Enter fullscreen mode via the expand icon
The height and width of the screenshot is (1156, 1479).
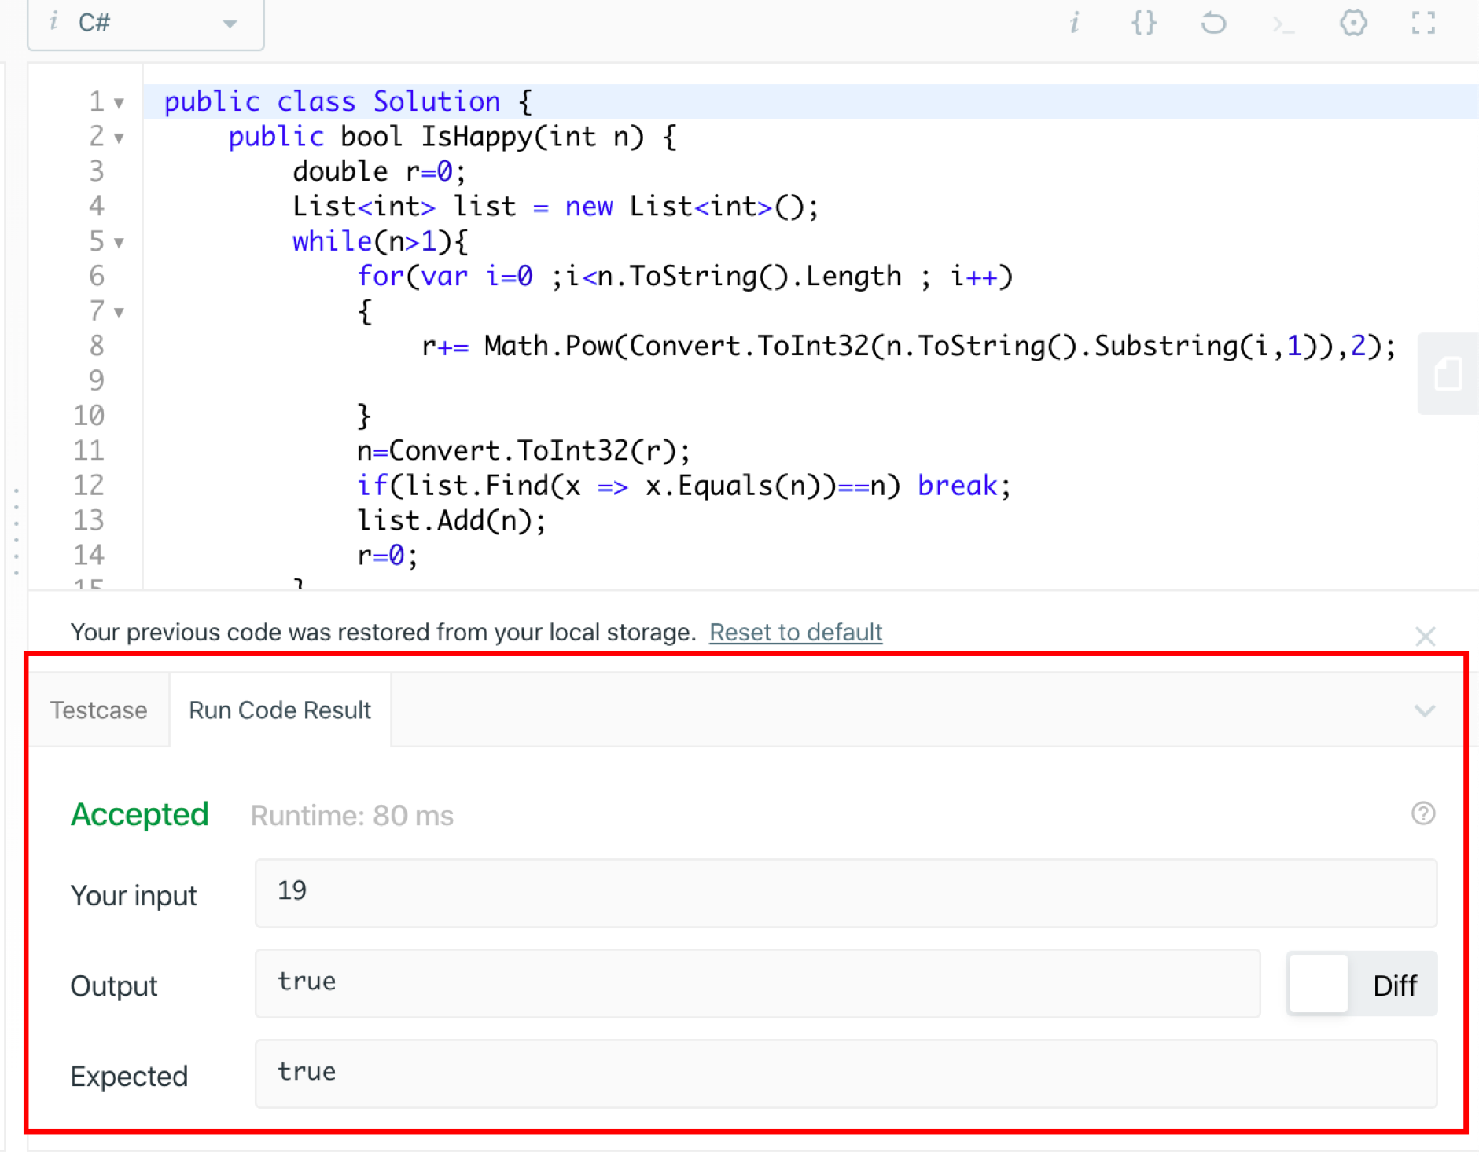tap(1425, 24)
